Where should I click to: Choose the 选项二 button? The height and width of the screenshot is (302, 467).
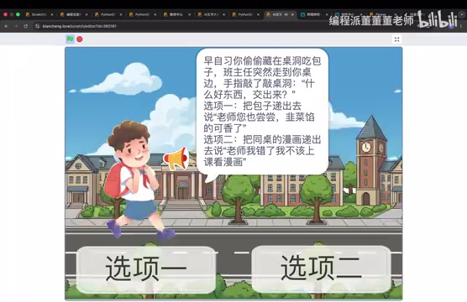coord(322,268)
